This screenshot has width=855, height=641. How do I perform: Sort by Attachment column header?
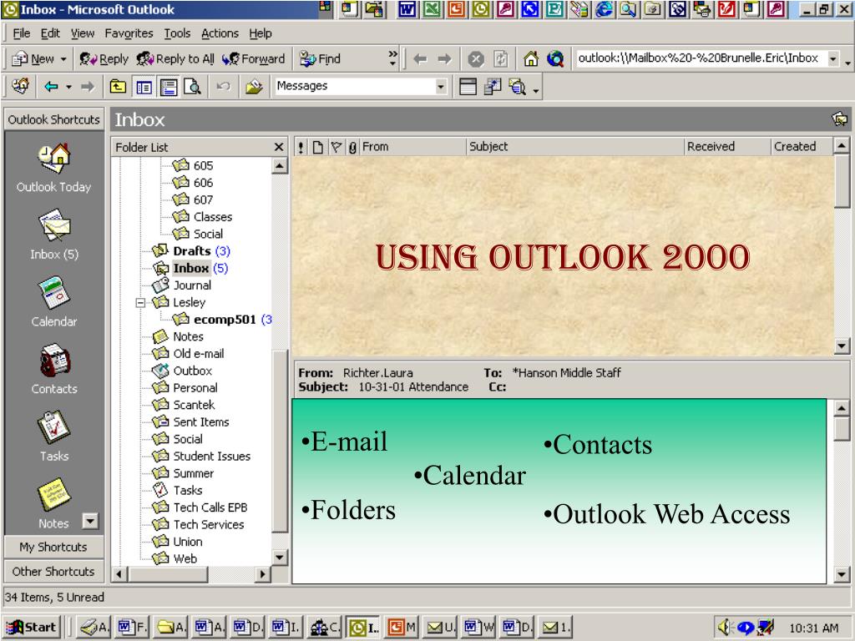coord(352,147)
